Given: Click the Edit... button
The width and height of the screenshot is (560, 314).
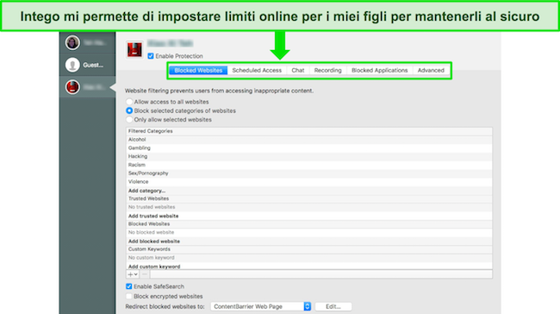Looking at the screenshot, I should click(x=333, y=306).
